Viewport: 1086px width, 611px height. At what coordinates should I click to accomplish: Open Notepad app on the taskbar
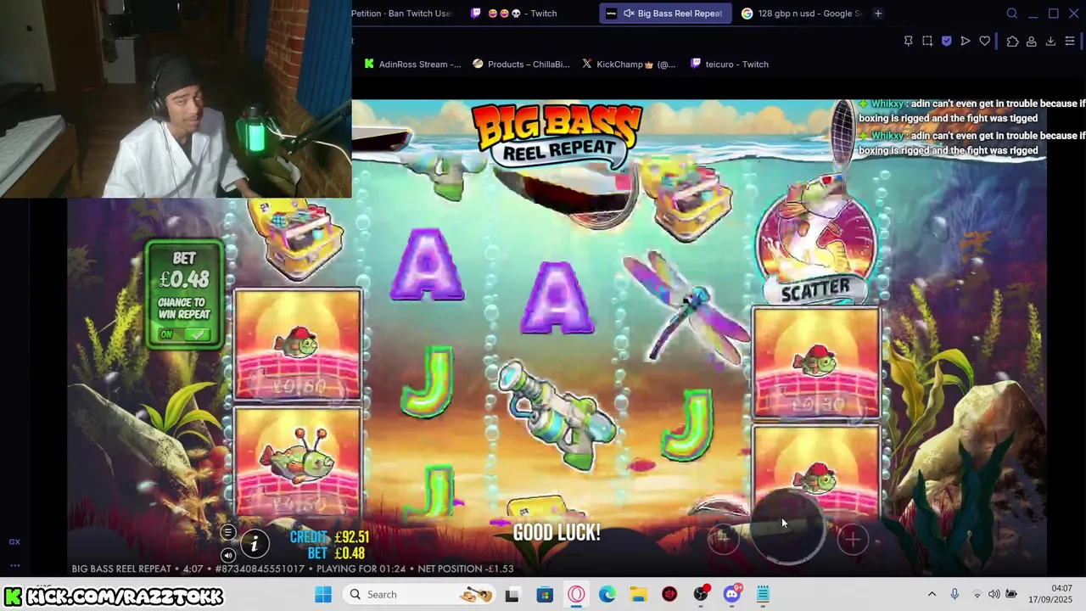[x=764, y=595]
